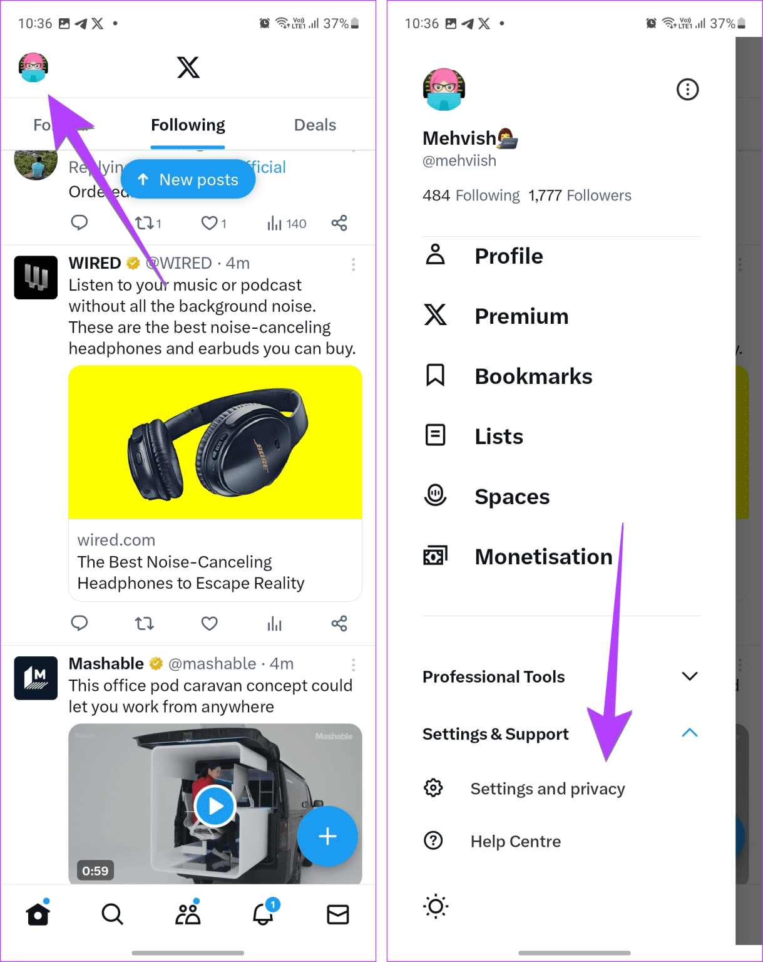
Task: Open notifications from the bottom bar
Action: [262, 914]
